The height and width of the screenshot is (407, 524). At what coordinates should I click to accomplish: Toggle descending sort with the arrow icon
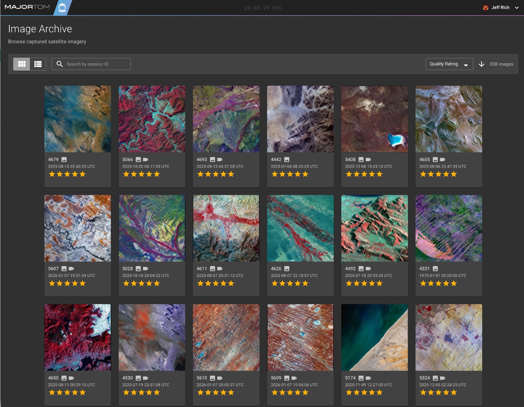pyautogui.click(x=482, y=64)
